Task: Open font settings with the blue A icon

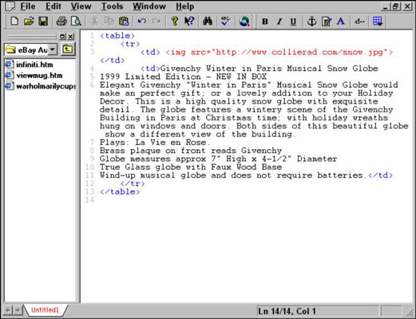Action: (341, 21)
